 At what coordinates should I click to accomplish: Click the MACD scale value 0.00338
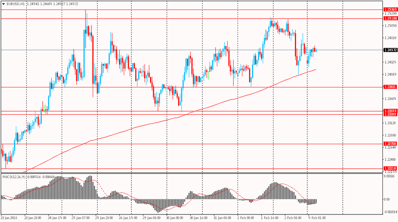point(389,176)
